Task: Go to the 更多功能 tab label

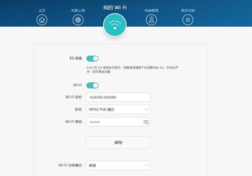Action: point(188,11)
